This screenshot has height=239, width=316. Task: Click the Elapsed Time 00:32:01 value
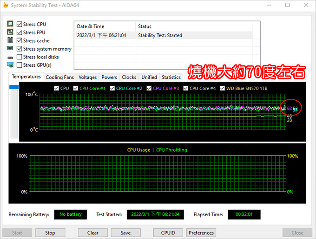[x=244, y=214]
